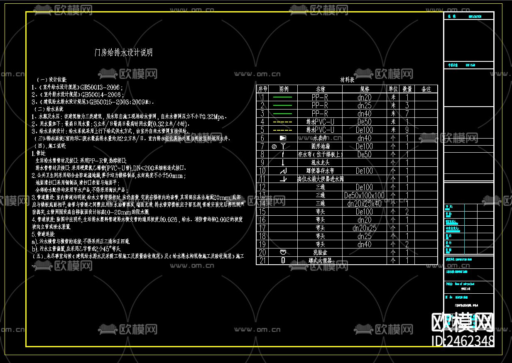
Task: Click the 名称 column header
Action: tap(320, 89)
